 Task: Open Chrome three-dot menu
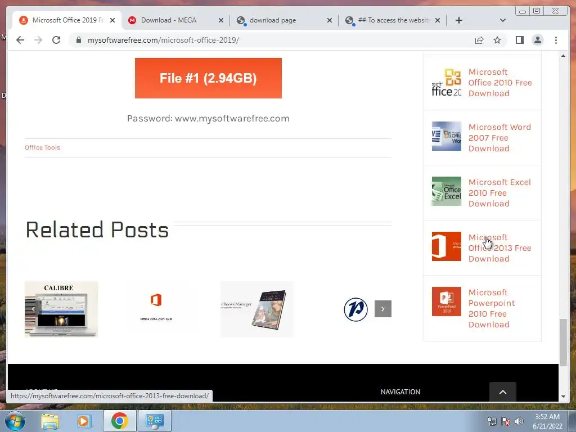click(556, 40)
